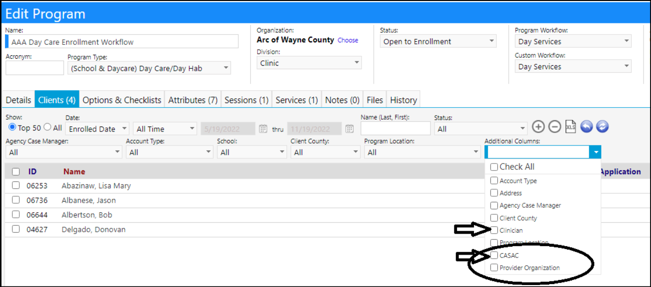Enable the Account Type column checkbox
The image size is (651, 287).
pos(494,180)
